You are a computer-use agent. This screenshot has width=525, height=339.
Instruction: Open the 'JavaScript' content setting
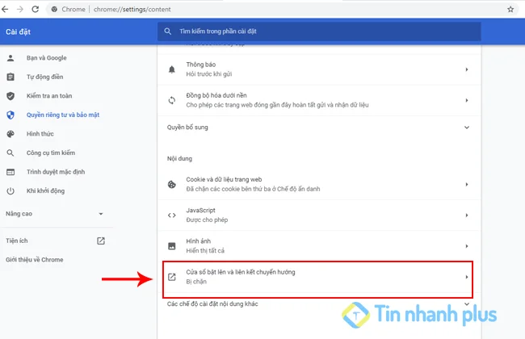click(x=319, y=216)
